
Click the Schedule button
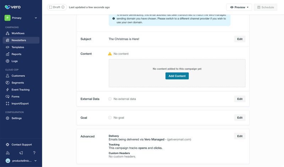[266, 7]
